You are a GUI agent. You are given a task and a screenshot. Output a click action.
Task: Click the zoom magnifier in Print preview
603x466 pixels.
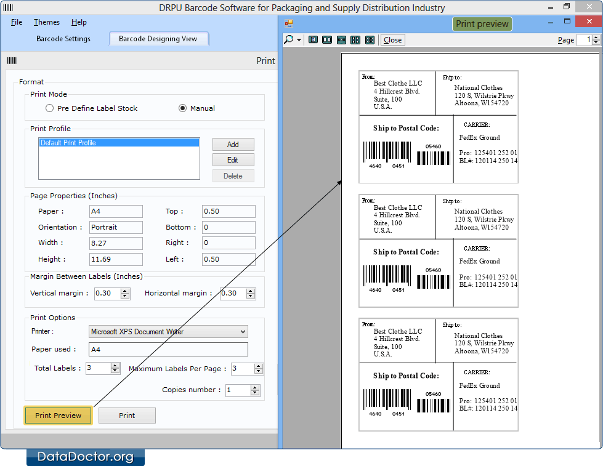pyautogui.click(x=289, y=39)
